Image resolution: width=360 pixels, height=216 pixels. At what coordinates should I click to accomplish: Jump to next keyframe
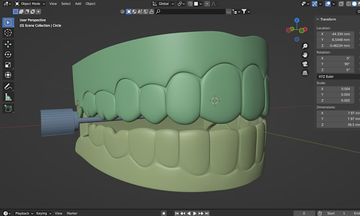click(x=201, y=213)
